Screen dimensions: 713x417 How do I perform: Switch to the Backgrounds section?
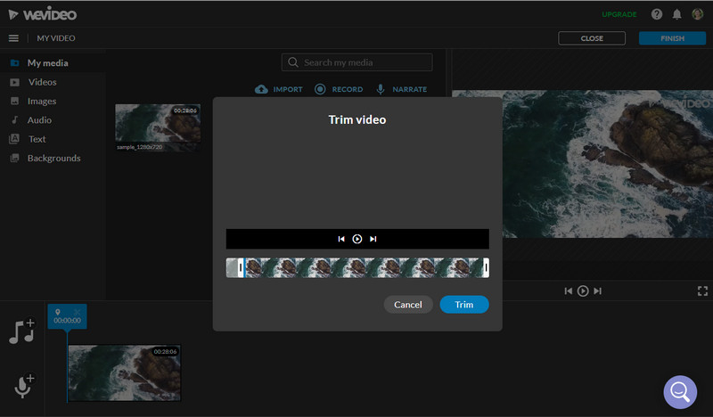pos(53,158)
